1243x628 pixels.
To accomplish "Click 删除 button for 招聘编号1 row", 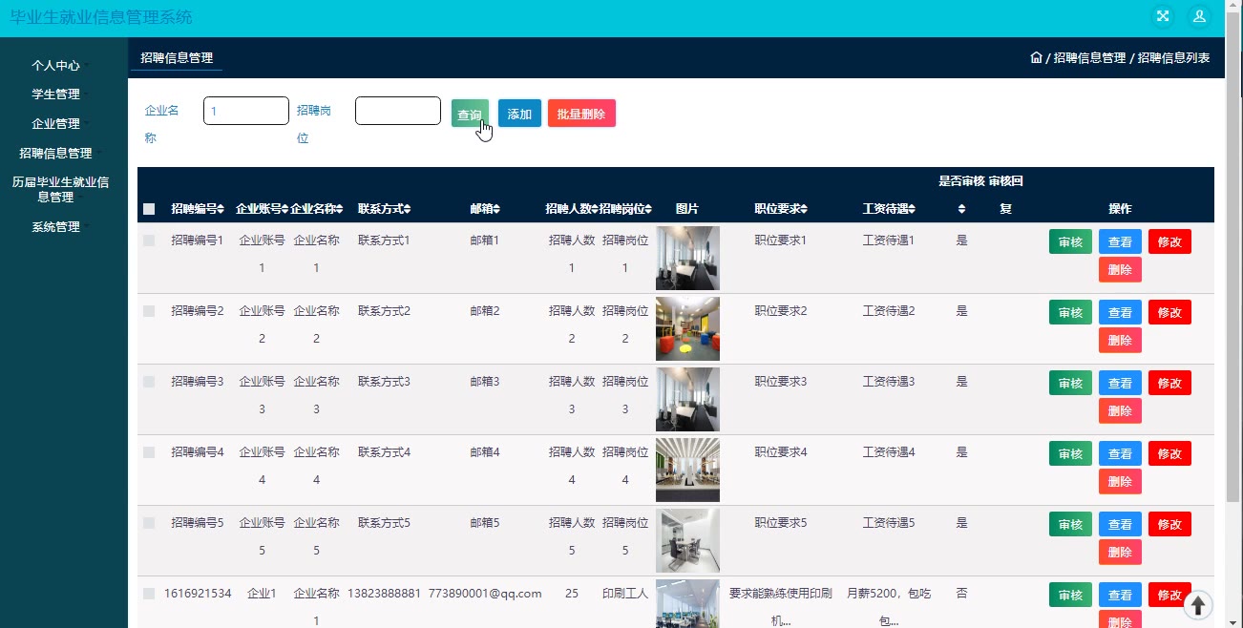I will coord(1120,269).
